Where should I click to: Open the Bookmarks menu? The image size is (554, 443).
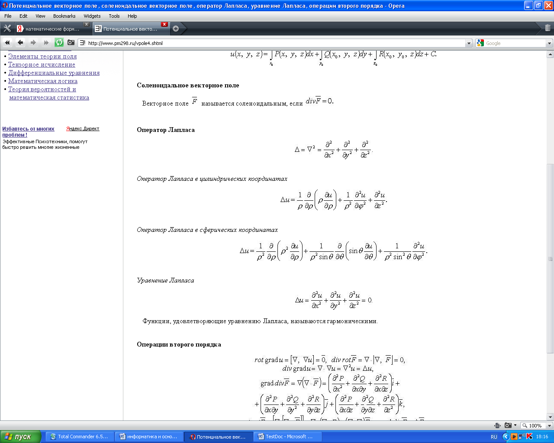pos(64,16)
